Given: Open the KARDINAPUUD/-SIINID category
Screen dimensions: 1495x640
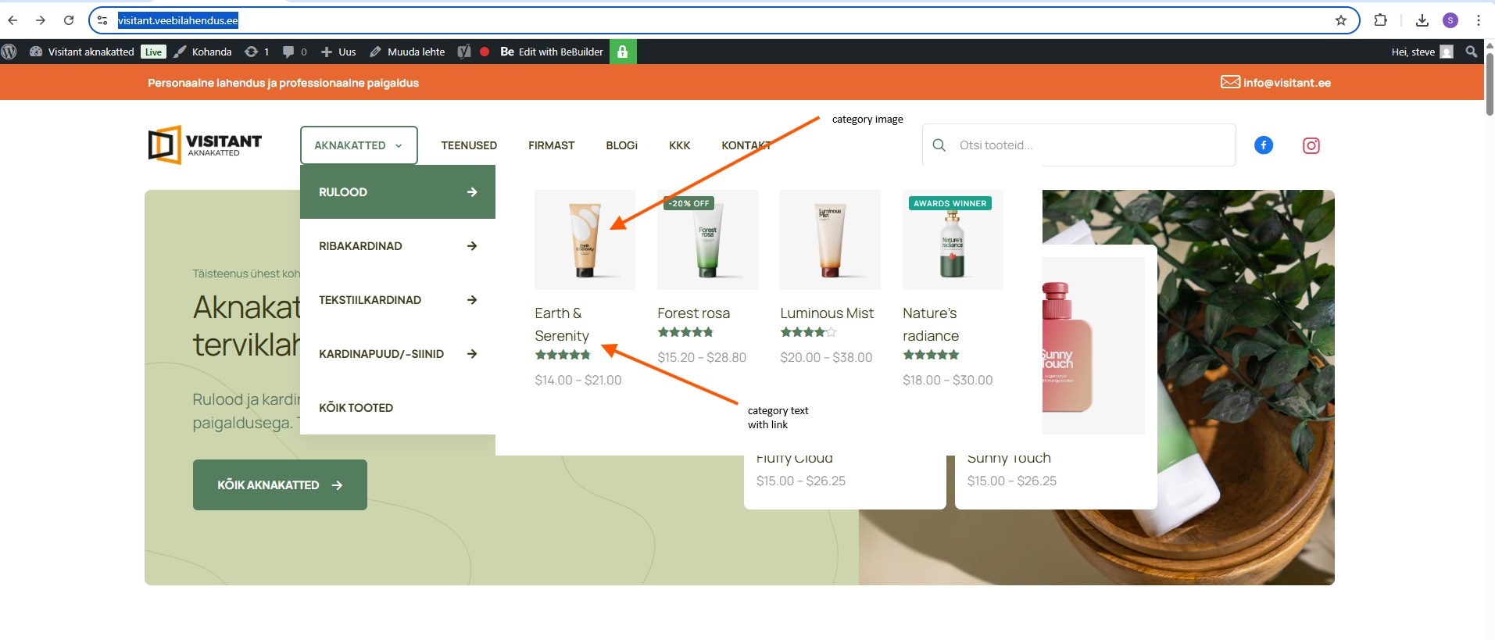Looking at the screenshot, I should pos(381,354).
